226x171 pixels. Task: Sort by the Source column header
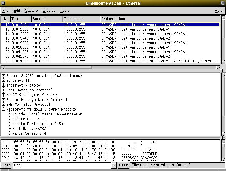[x=47, y=19]
